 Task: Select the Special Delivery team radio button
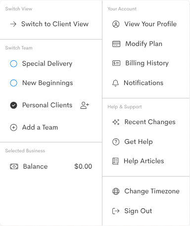pos(13,64)
